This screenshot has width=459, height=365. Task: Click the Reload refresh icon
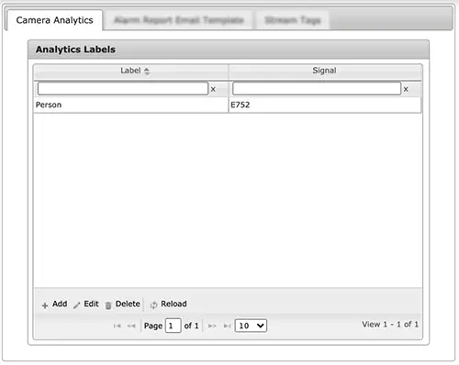(153, 304)
